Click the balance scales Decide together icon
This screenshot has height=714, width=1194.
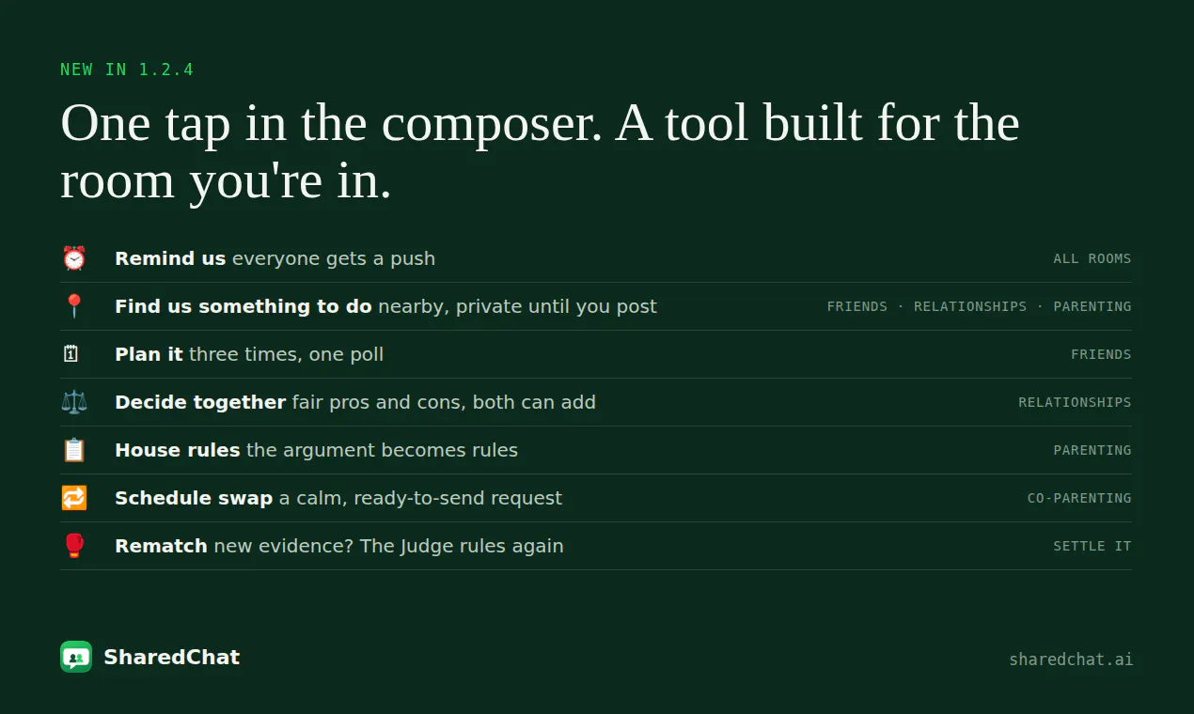[73, 402]
